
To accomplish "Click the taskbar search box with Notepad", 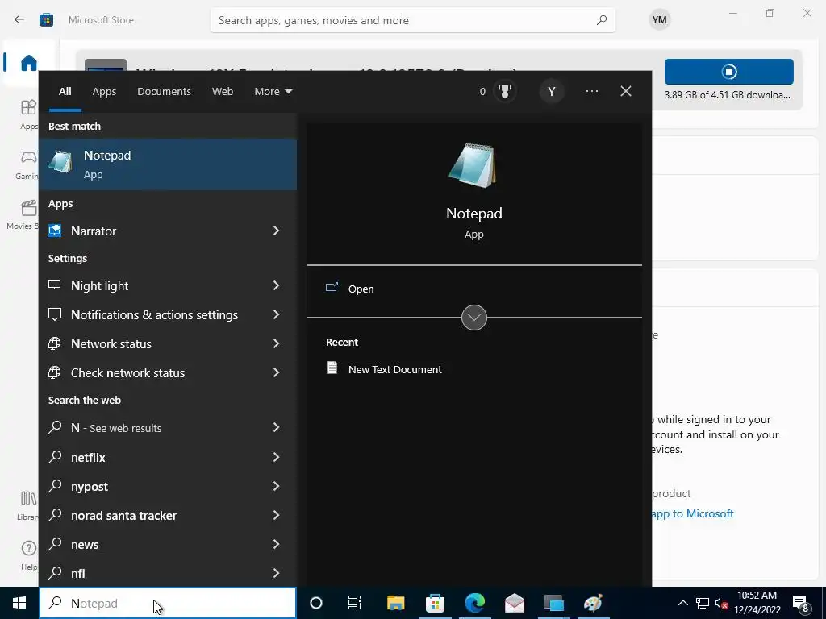I will (x=168, y=603).
